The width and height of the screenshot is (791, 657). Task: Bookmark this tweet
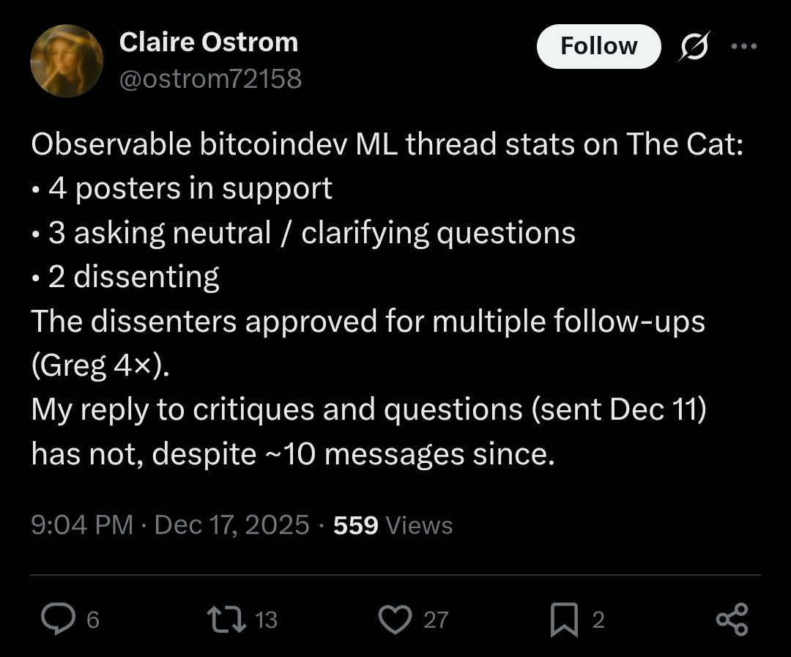tap(565, 619)
